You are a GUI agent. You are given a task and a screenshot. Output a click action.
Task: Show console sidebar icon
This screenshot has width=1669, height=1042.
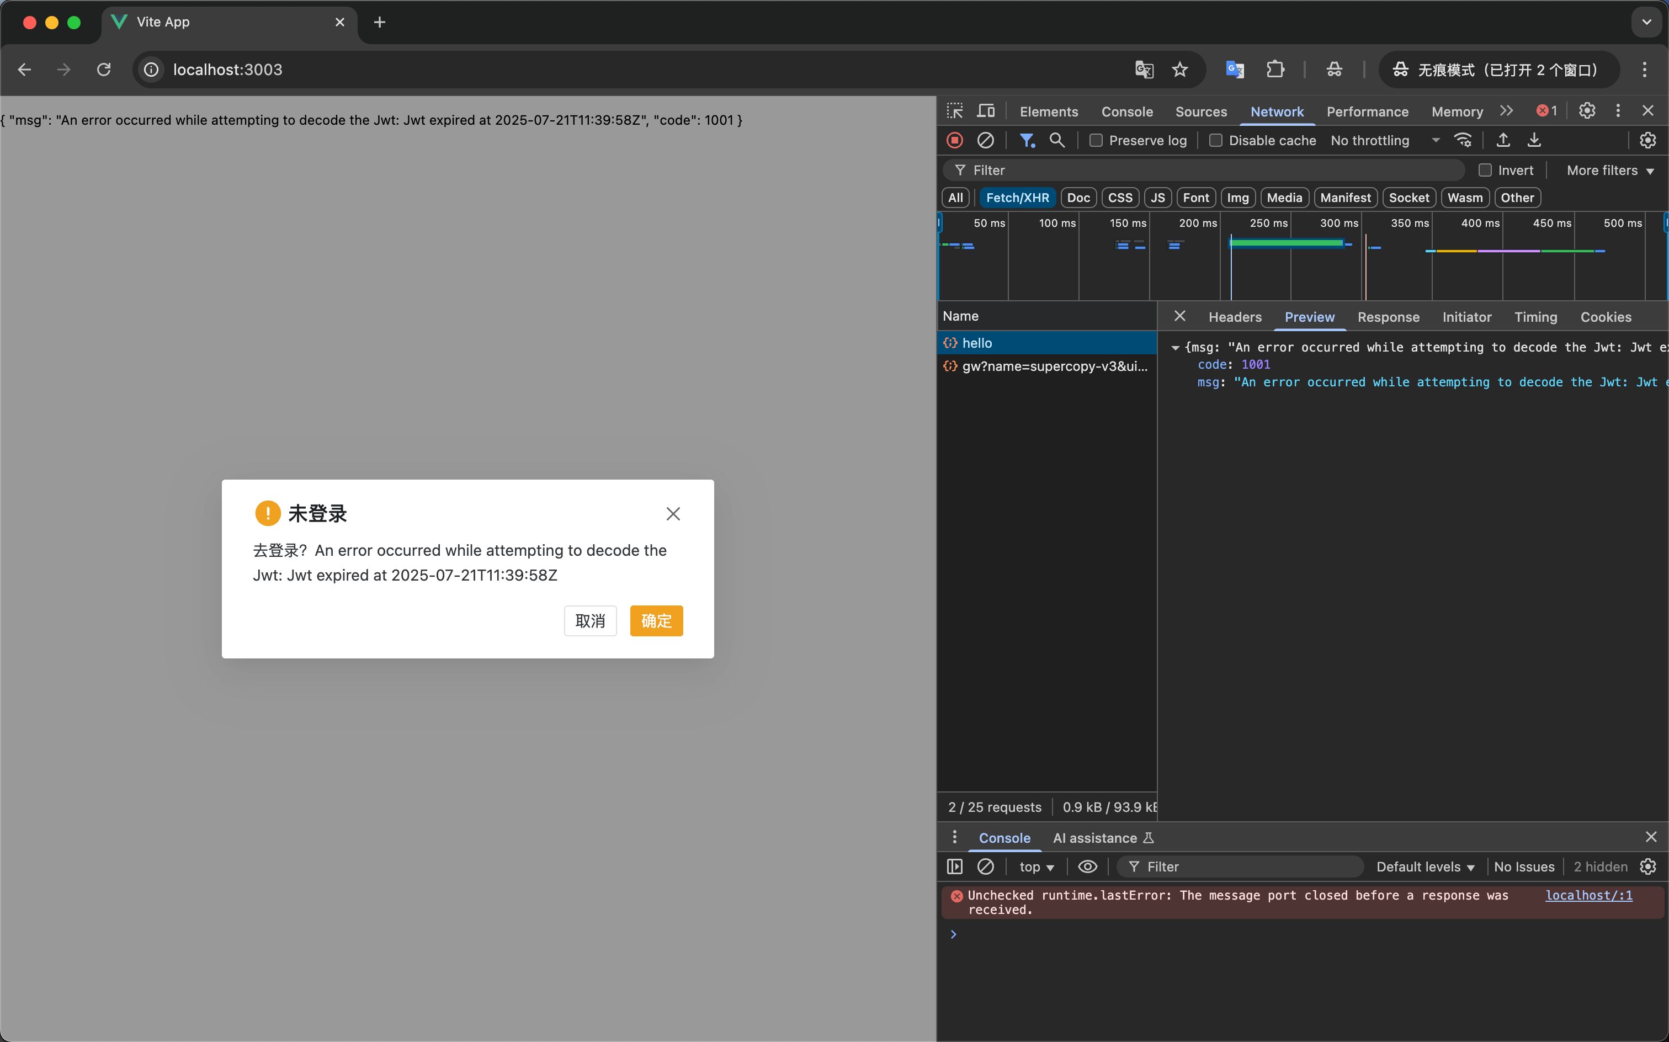(954, 866)
